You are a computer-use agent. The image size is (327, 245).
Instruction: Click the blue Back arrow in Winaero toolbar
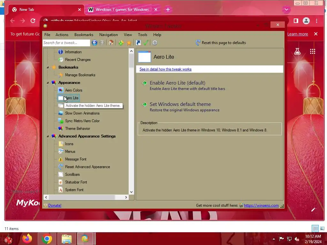tap(95, 43)
